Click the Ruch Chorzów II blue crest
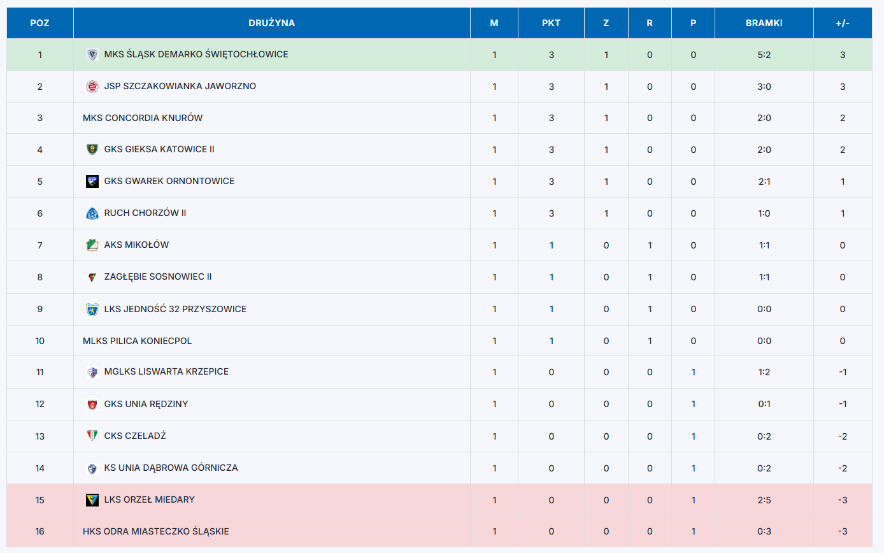This screenshot has height=553, width=884. pyautogui.click(x=92, y=213)
